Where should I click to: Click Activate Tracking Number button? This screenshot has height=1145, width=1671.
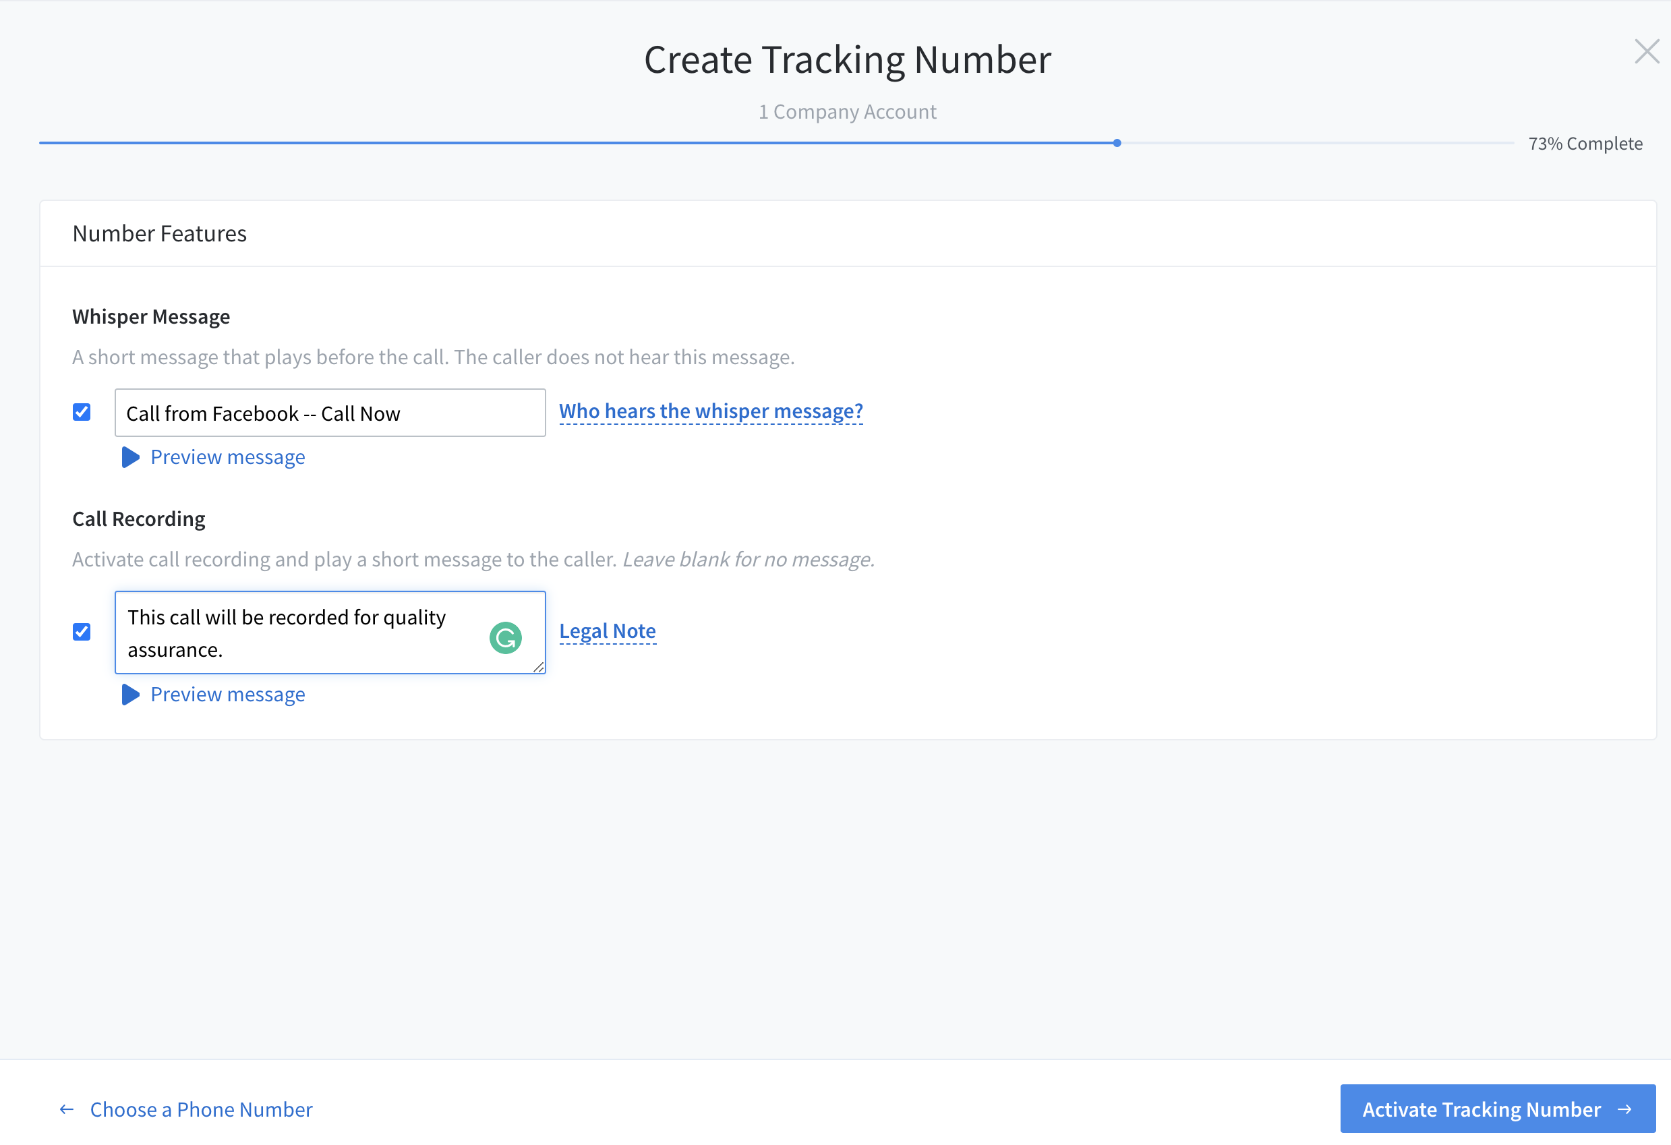pos(1497,1109)
